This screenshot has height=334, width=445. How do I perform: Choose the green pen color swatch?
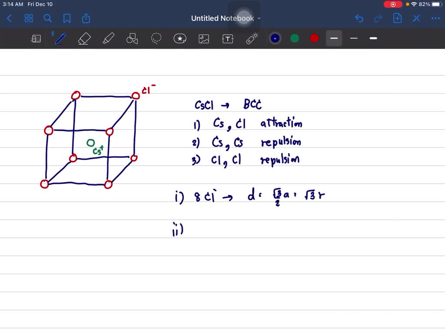295,38
